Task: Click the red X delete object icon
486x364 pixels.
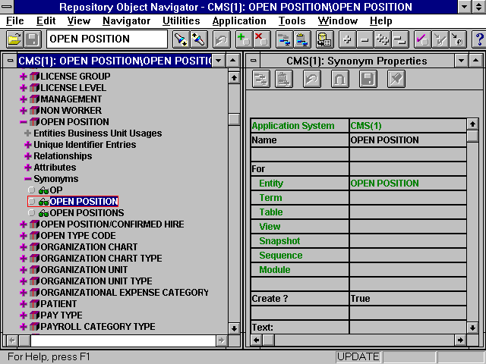Action: pos(260,39)
